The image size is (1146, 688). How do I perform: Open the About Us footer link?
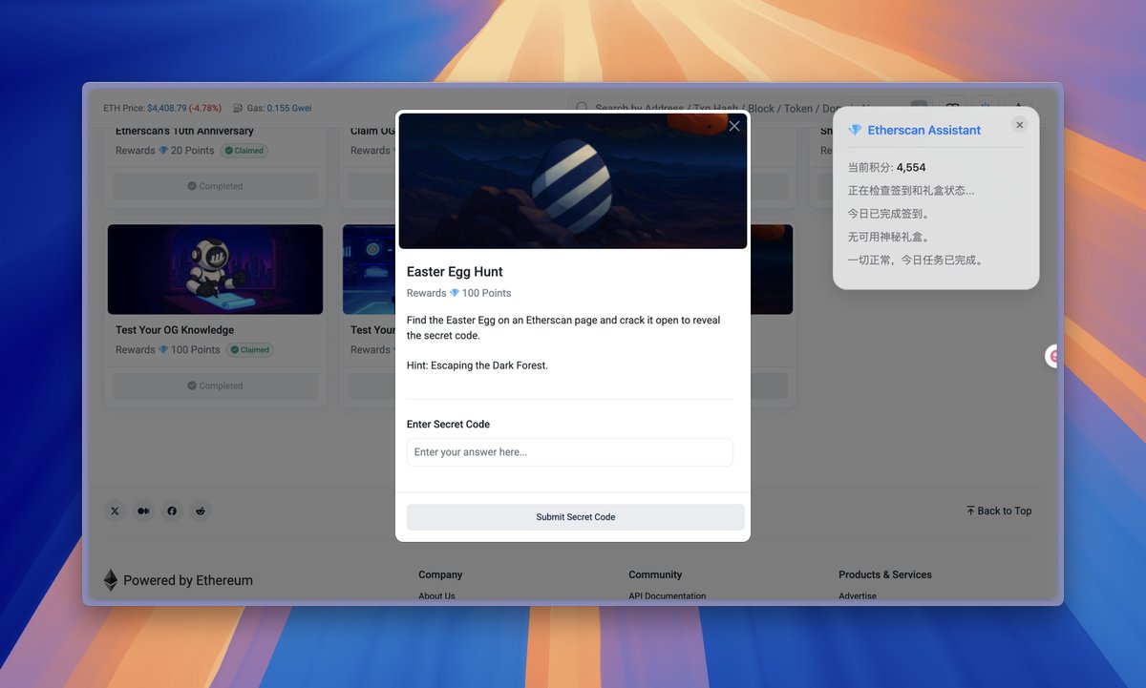coord(436,596)
